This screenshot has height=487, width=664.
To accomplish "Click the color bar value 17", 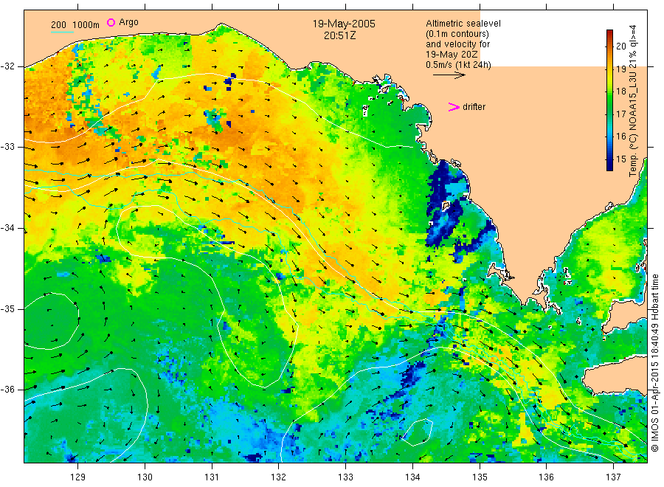I will [x=620, y=114].
